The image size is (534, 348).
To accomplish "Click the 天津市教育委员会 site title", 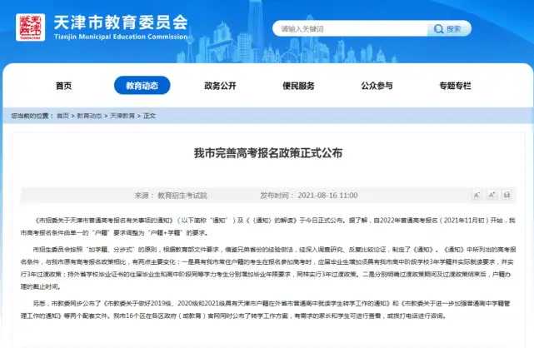I will point(121,22).
